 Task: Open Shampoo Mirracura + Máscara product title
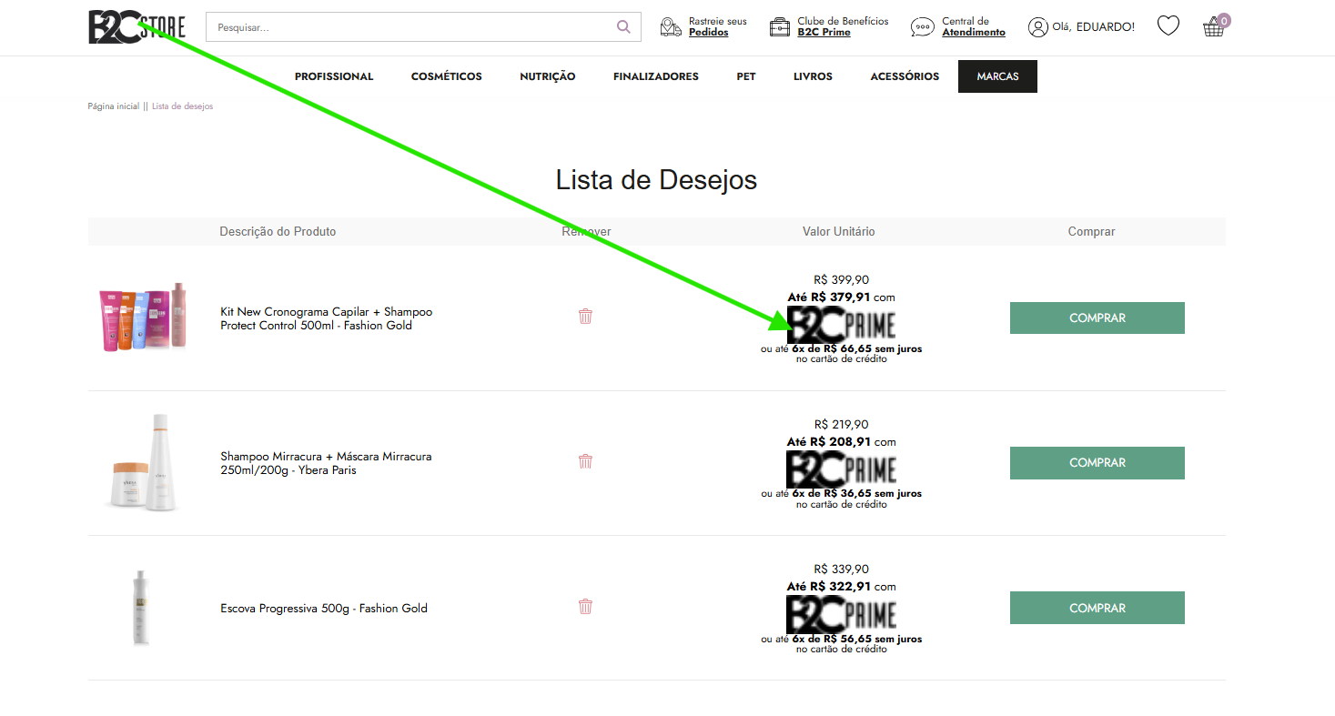click(x=326, y=463)
